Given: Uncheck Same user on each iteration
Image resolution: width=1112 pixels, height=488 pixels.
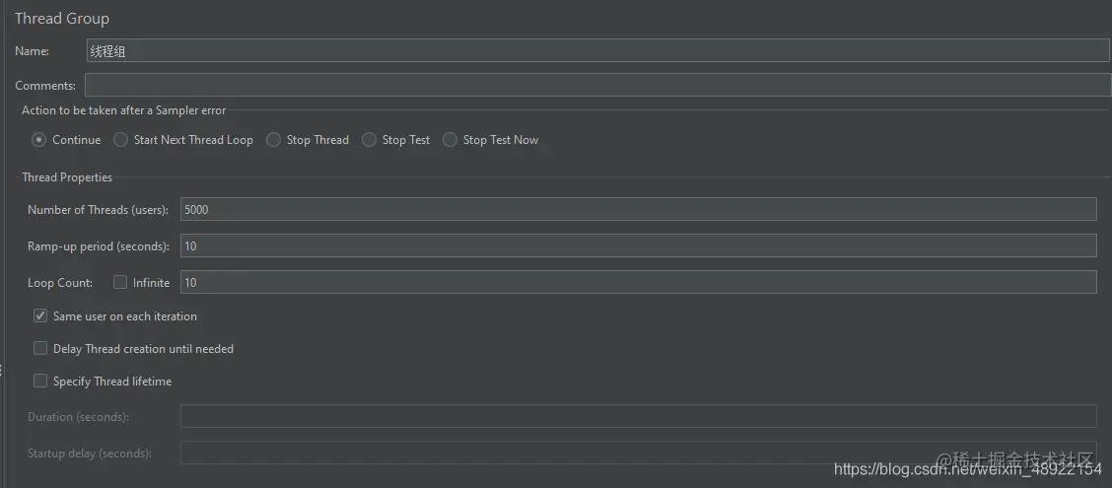Looking at the screenshot, I should (40, 315).
